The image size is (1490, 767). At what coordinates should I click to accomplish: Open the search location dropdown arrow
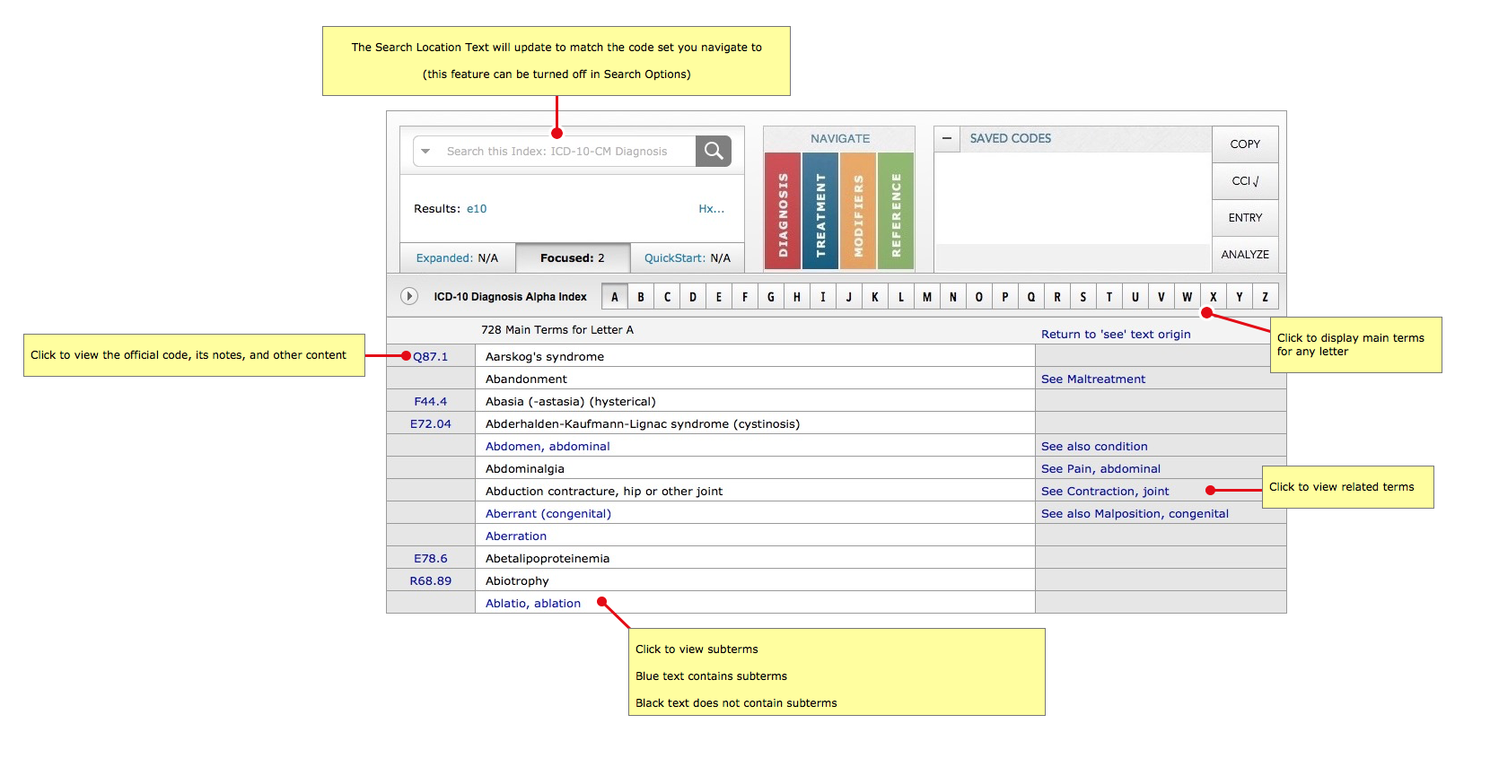coord(425,152)
